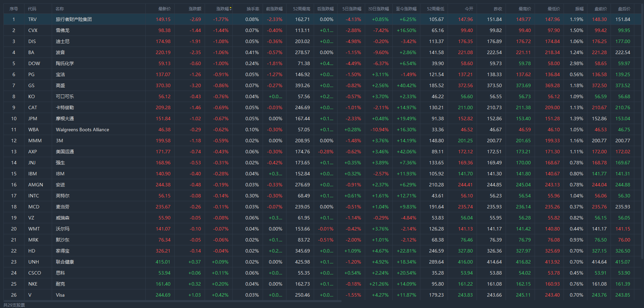Open the CVX stock code
This screenshot has width=644, height=308.
pyautogui.click(x=33, y=30)
